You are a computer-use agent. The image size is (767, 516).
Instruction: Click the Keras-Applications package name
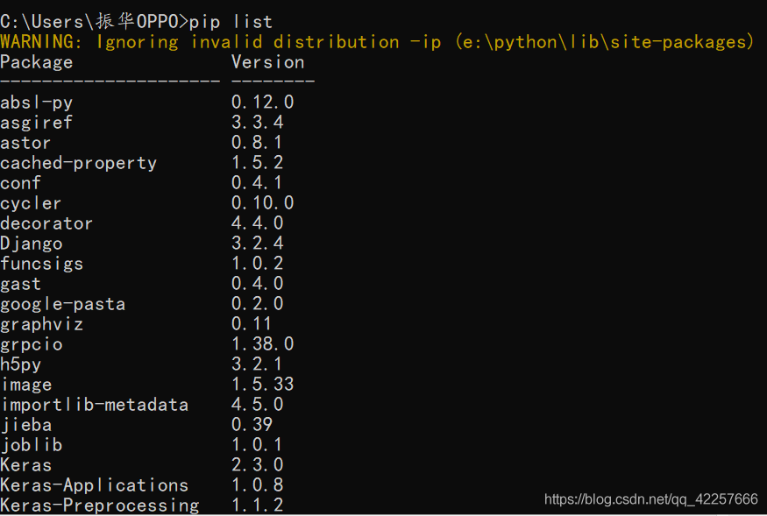pos(95,485)
